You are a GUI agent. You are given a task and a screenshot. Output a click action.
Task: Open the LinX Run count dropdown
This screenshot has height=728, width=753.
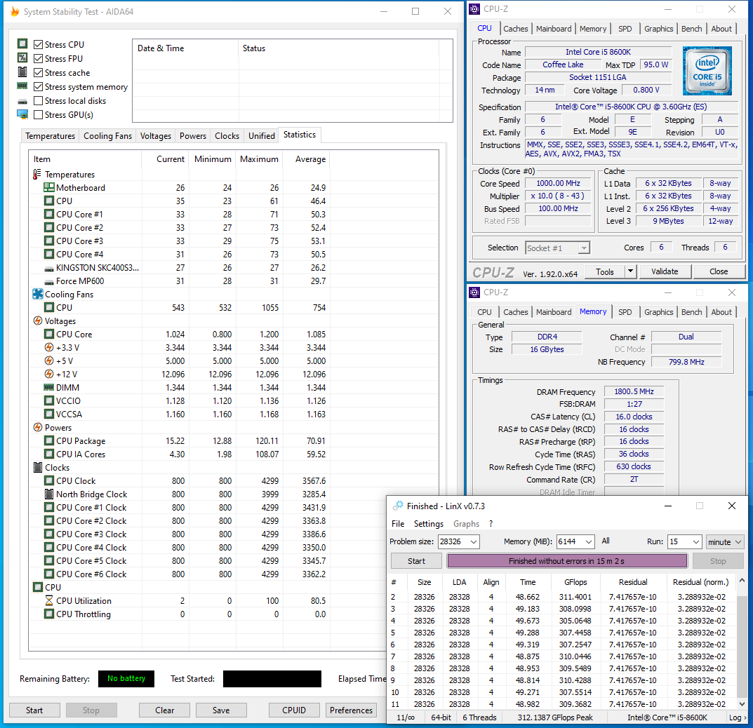pos(696,542)
